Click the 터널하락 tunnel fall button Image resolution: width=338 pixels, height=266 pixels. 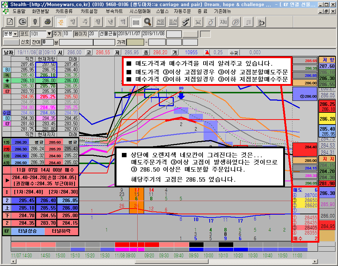pos(61,231)
